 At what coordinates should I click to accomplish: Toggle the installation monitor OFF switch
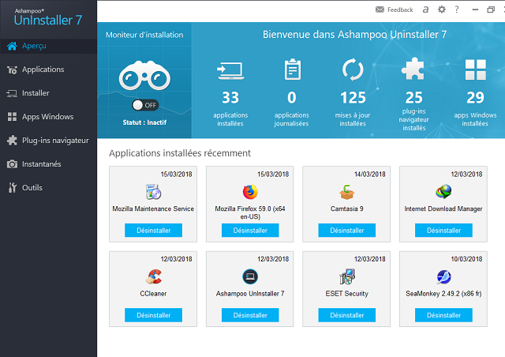coord(145,105)
